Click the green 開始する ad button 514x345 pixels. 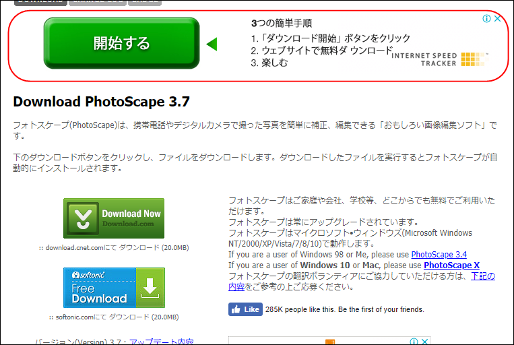(x=121, y=43)
